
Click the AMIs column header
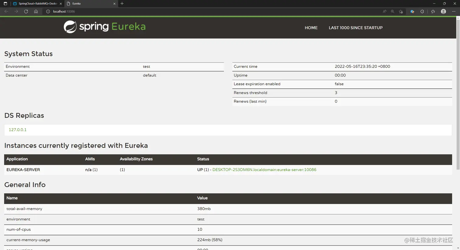90,159
